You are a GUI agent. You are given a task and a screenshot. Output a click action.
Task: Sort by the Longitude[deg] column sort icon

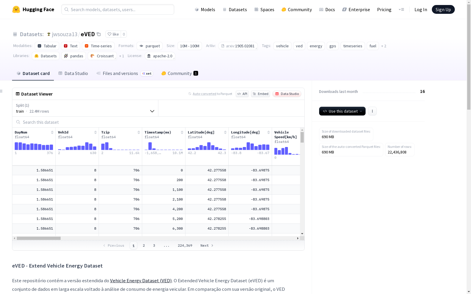tap(268, 132)
